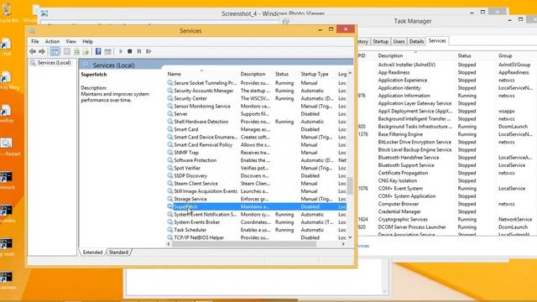Click the Back arrow in Services toolbar

point(33,51)
